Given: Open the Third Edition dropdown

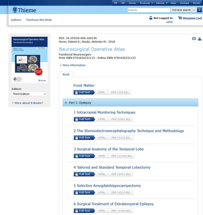Looking at the screenshot, I should [x=29, y=94].
